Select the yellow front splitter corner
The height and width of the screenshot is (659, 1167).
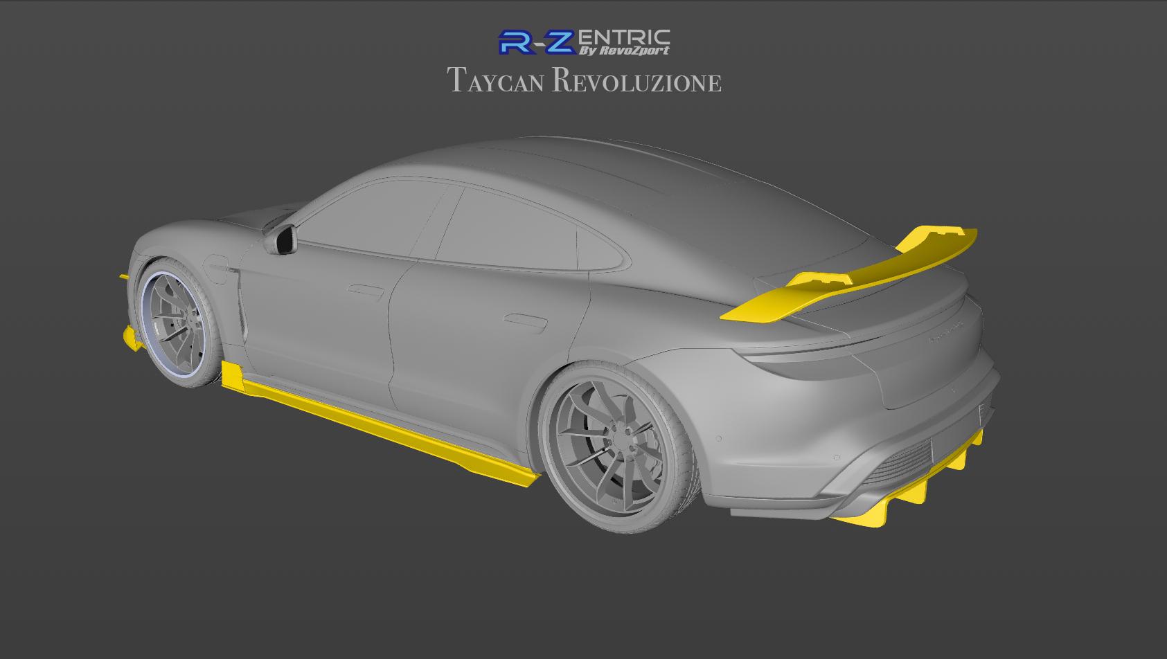[132, 338]
